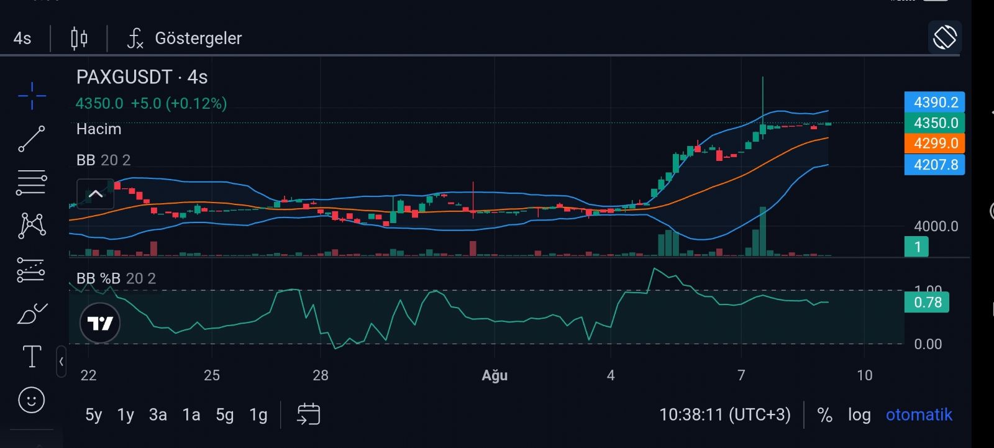
Task: Open the go-to-date calendar icon
Action: click(308, 414)
